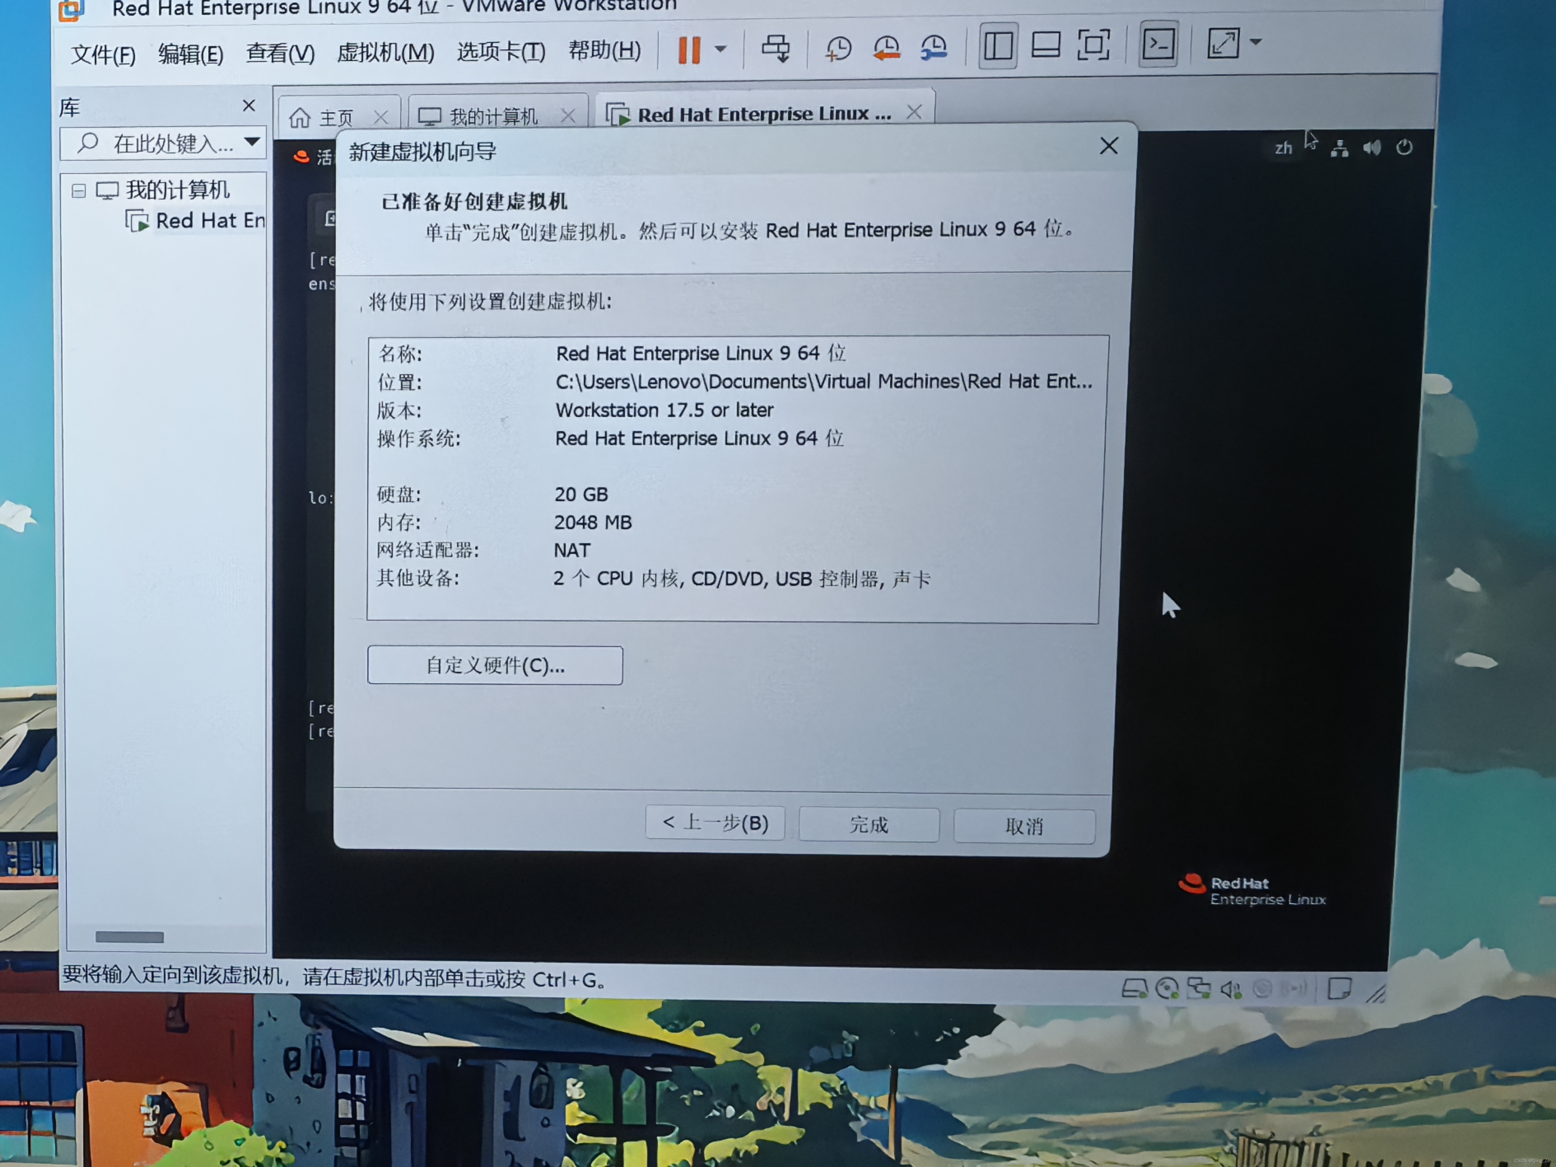Viewport: 1556px width, 1167px height.
Task: Enter full screen mode icon
Action: (x=1093, y=45)
